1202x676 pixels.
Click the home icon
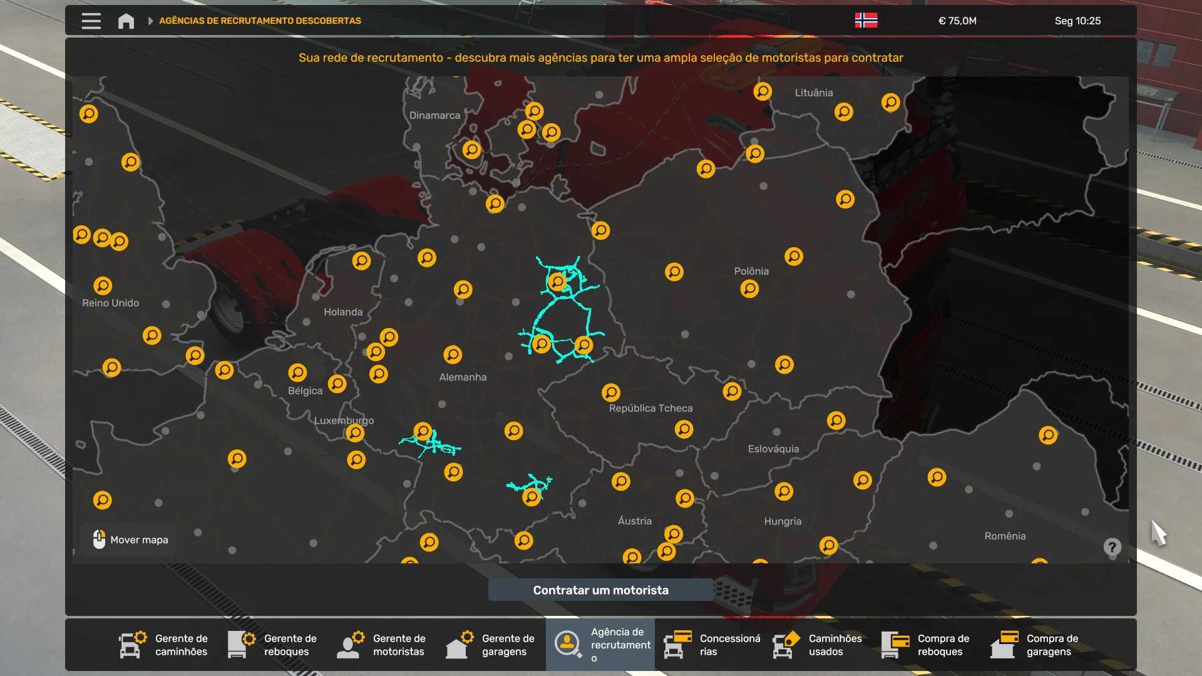point(126,21)
